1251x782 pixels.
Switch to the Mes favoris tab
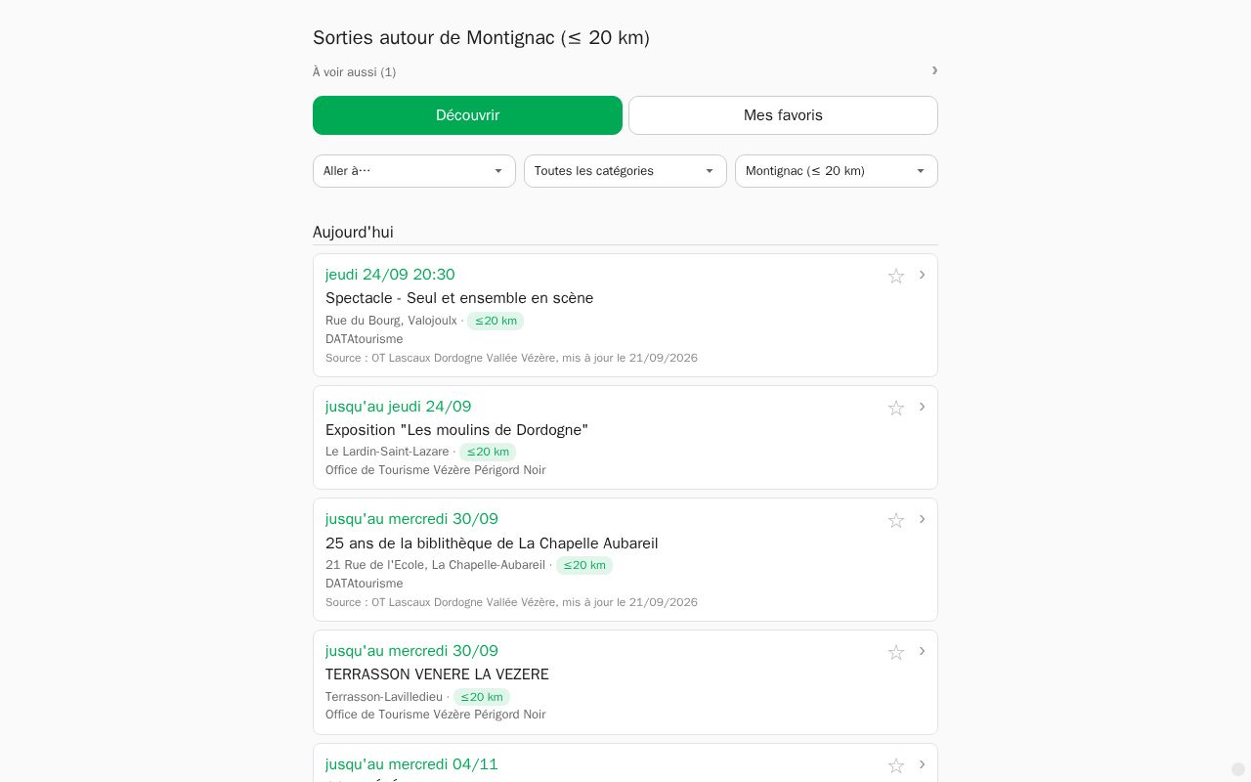[783, 115]
